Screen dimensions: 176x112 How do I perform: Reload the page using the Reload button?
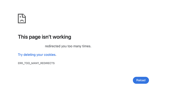[141, 80]
